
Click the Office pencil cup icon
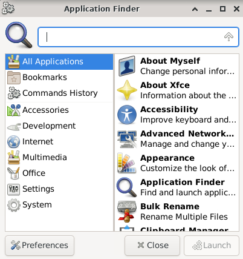point(14,173)
